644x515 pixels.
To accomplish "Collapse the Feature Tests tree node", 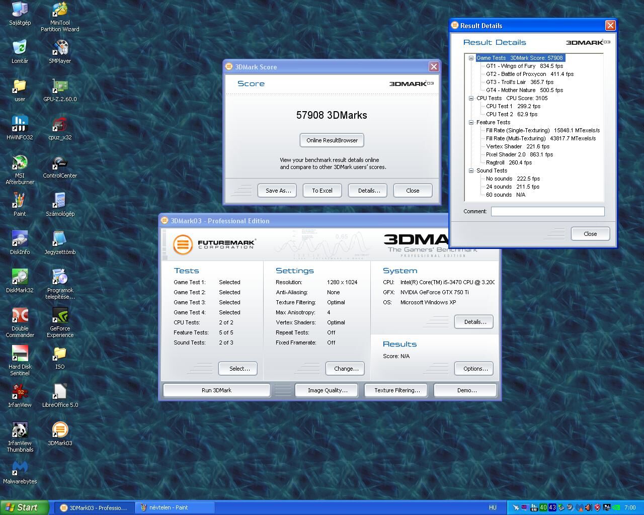I will (471, 122).
